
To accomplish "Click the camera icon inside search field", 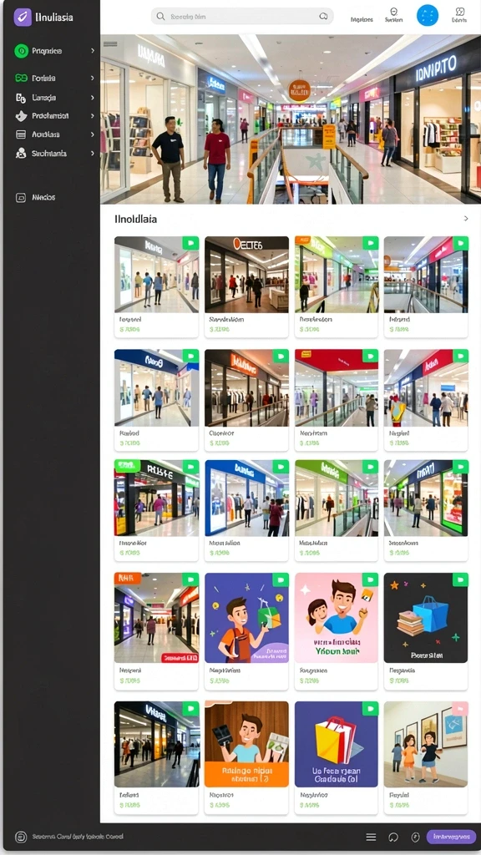I will tap(323, 17).
